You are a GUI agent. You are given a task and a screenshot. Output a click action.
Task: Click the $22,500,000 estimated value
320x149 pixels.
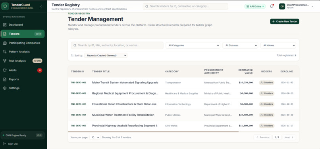click(246, 115)
